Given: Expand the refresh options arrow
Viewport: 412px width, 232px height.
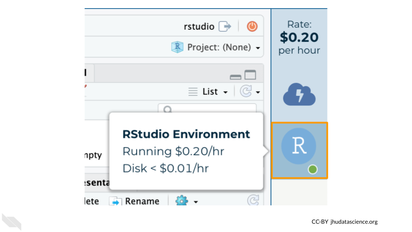Looking at the screenshot, I should tap(258, 92).
